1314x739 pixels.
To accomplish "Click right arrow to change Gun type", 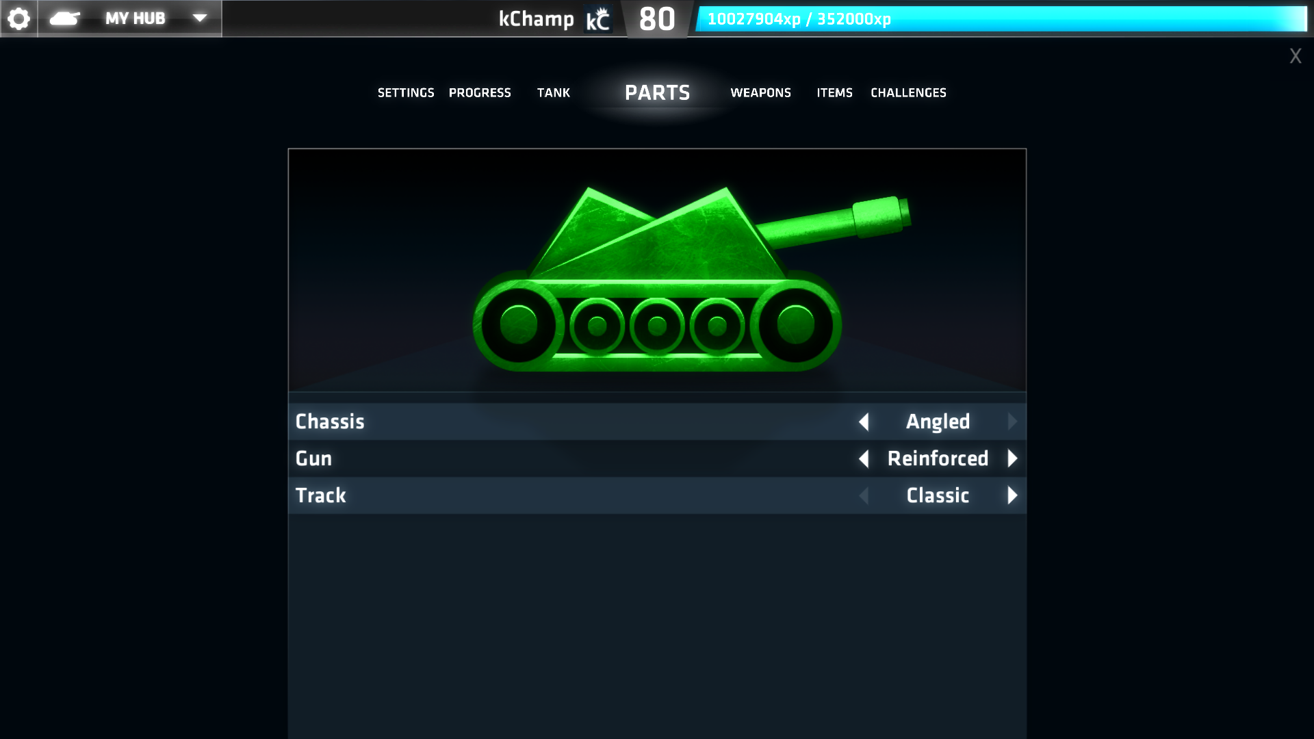I will tap(1013, 458).
